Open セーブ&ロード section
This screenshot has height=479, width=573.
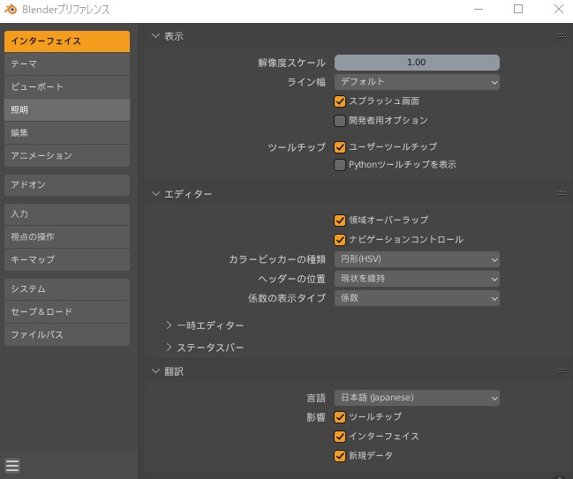coord(67,311)
